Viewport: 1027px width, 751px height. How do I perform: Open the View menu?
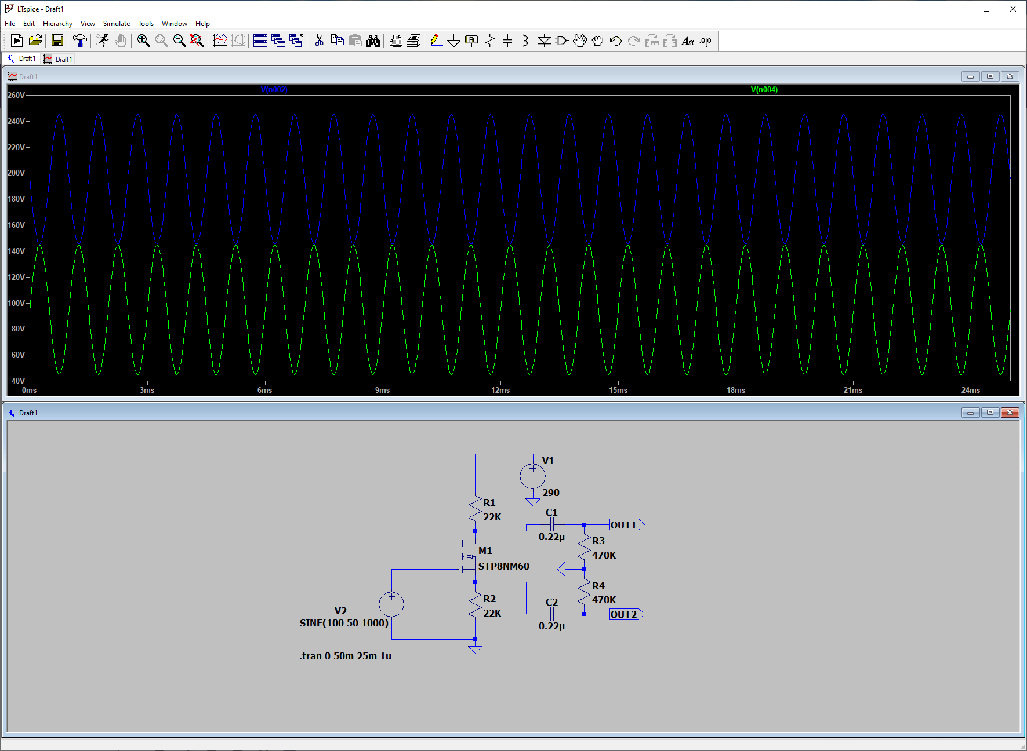(88, 24)
